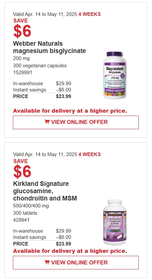Click item number 1529991
152x280 pixels.
pyautogui.click(x=22, y=73)
